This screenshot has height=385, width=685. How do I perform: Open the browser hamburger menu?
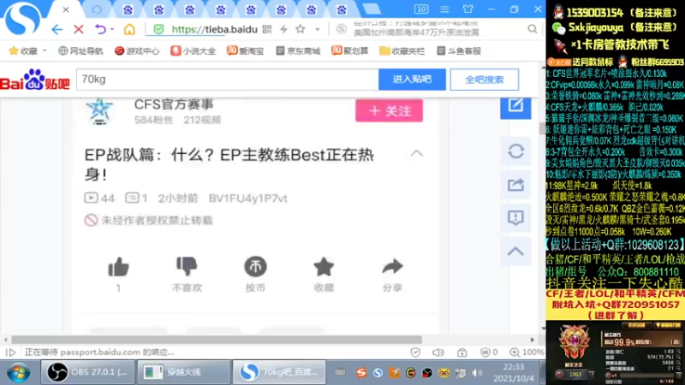click(x=444, y=9)
